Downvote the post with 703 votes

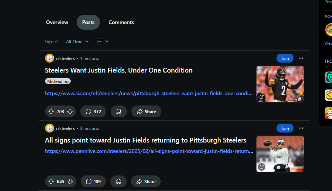click(x=70, y=111)
